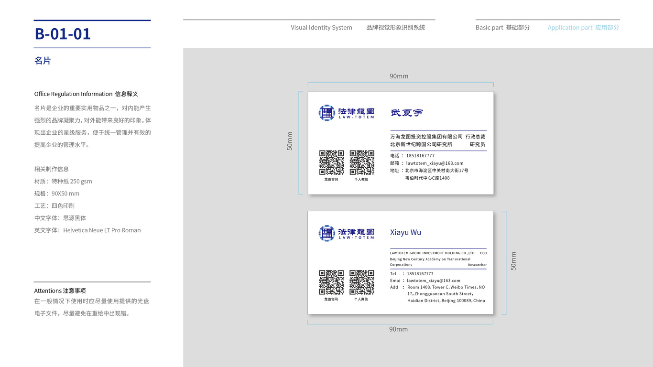Screen dimensions: 653x367
Task: Select the 电子文件，尽量避免 attention line
Action: (x=82, y=314)
